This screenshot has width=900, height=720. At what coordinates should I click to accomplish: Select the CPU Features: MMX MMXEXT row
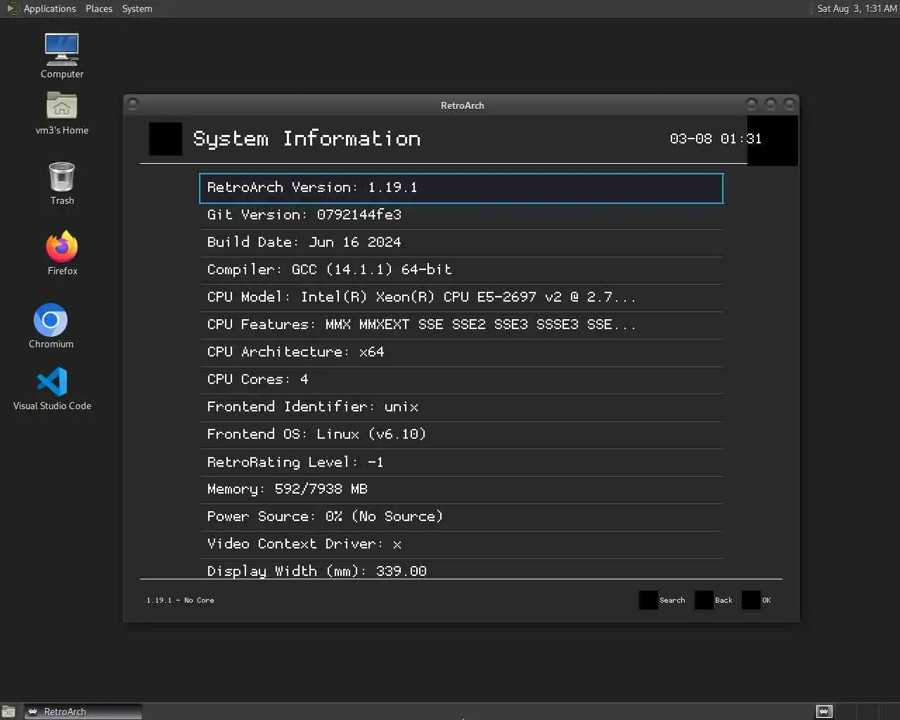click(461, 325)
